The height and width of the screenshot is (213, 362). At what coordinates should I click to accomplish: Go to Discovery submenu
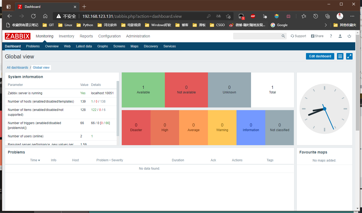[151, 46]
